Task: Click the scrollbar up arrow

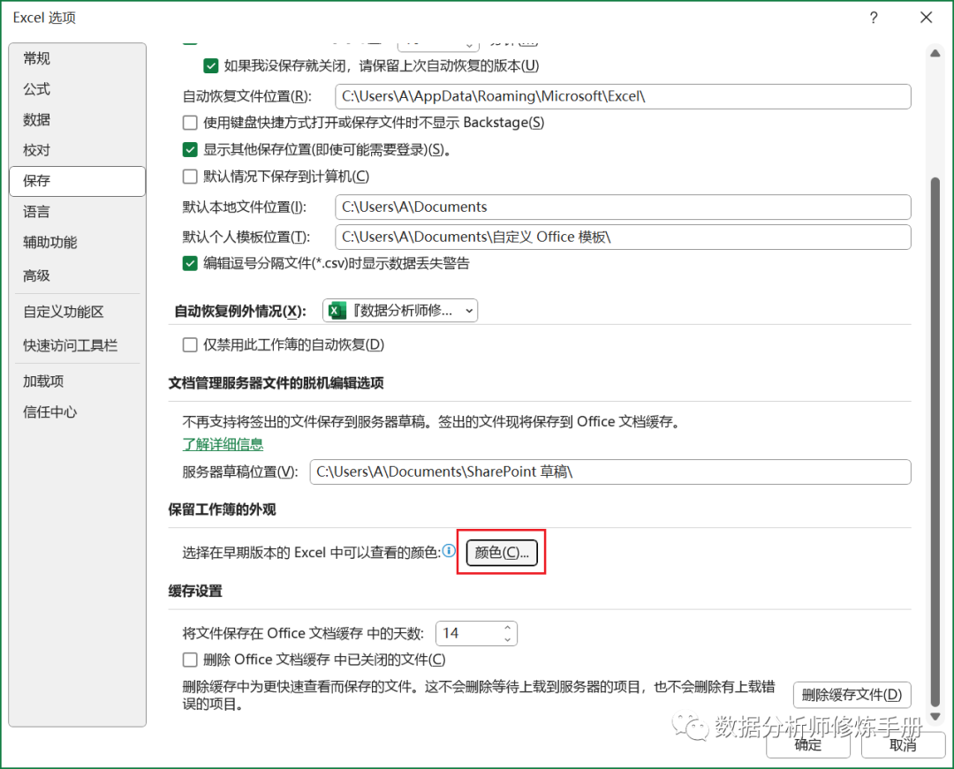Action: tap(935, 54)
